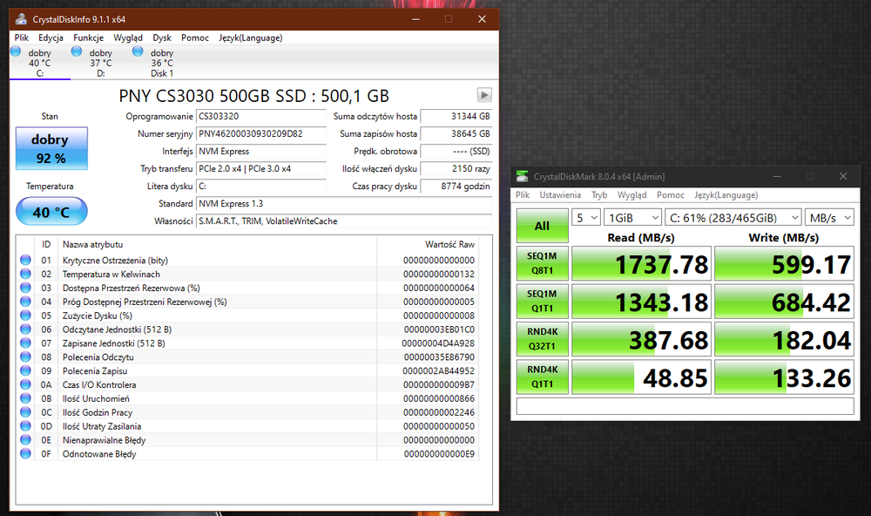
Task: Run the SEQ1M Q8T1 test
Action: pos(542,263)
